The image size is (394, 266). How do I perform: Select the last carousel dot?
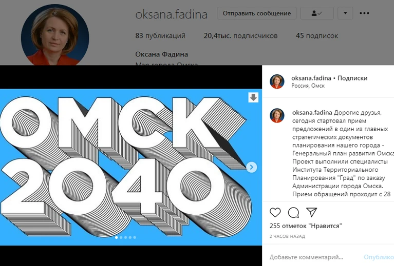click(x=135, y=237)
